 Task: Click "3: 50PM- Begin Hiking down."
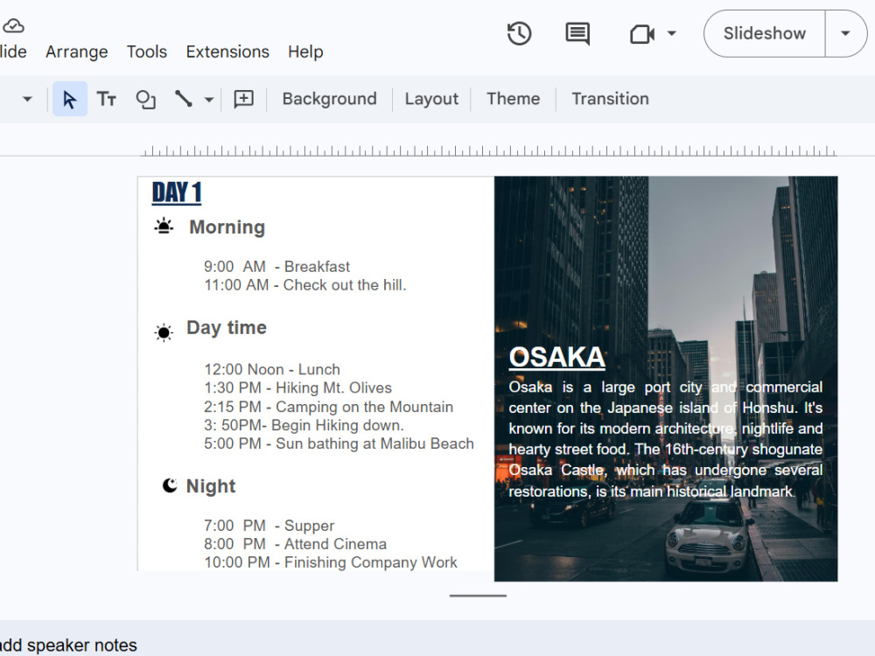304,425
